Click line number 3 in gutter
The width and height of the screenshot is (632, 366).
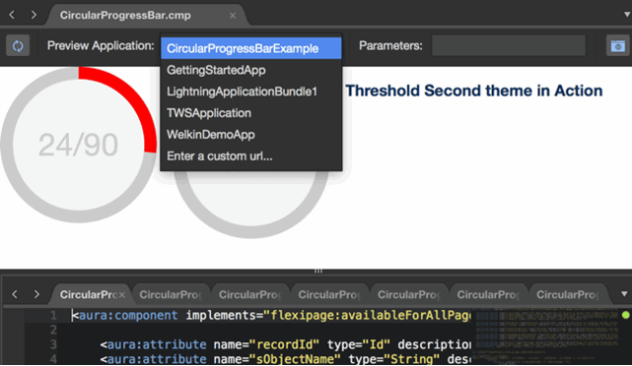[53, 344]
